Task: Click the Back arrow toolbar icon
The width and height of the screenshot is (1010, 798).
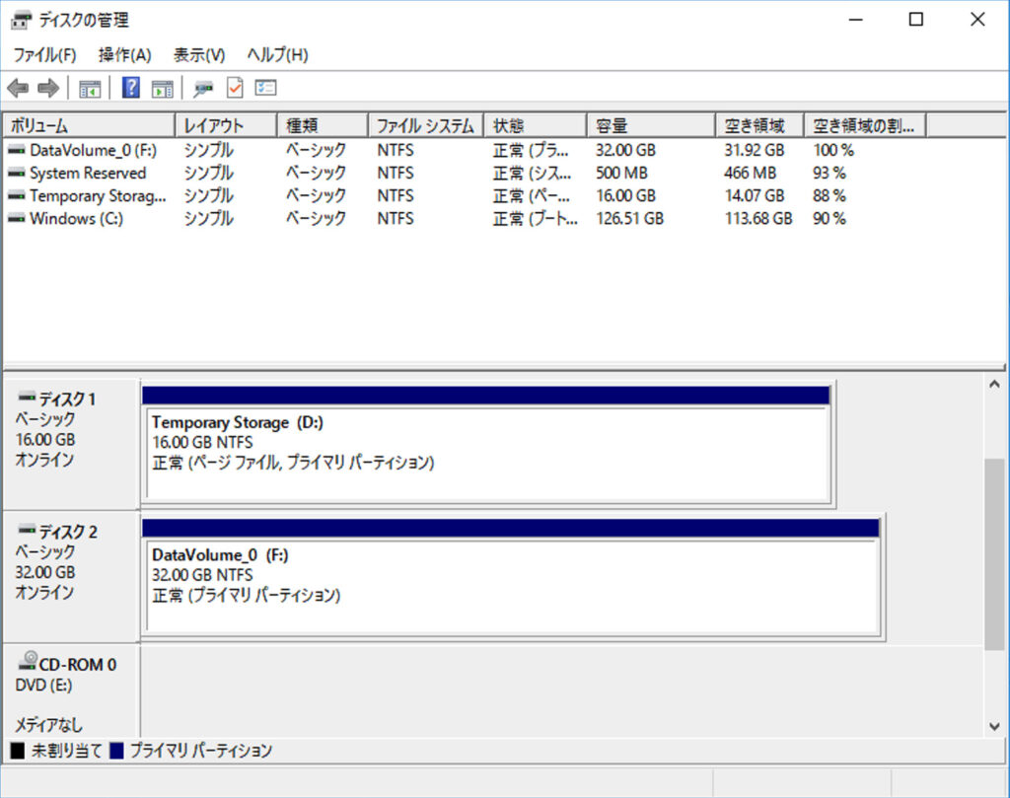Action: tap(18, 88)
